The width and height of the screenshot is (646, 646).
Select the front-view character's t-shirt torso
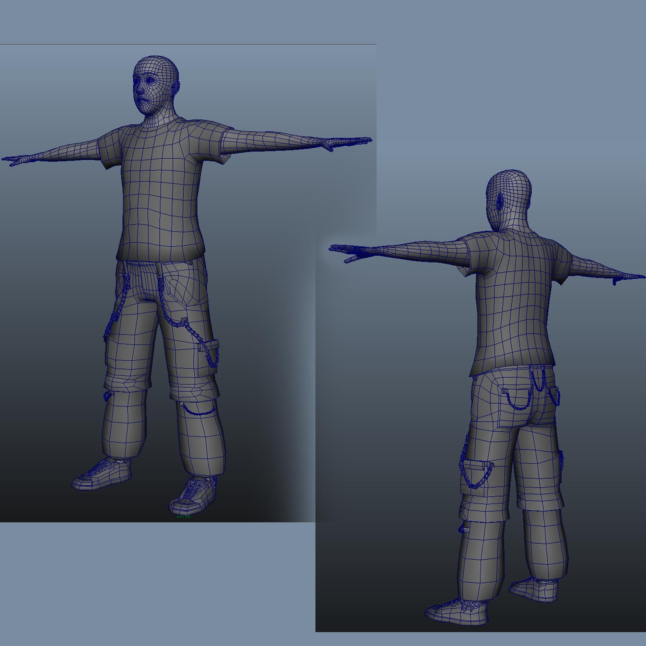(x=162, y=191)
